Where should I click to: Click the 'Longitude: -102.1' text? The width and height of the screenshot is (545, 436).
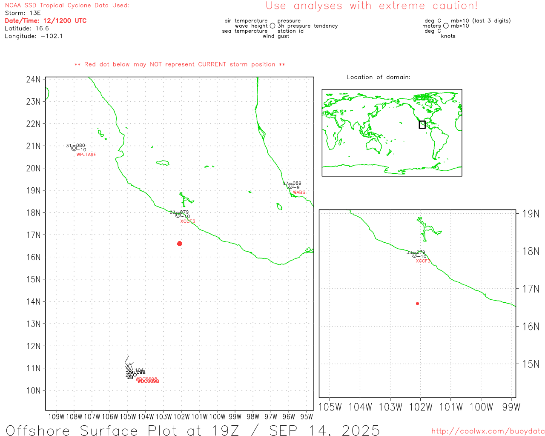point(34,36)
